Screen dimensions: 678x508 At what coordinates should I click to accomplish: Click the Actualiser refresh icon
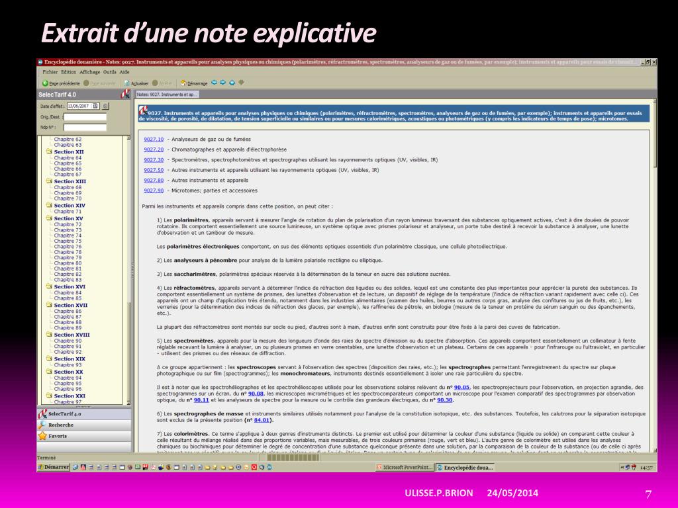pyautogui.click(x=126, y=83)
